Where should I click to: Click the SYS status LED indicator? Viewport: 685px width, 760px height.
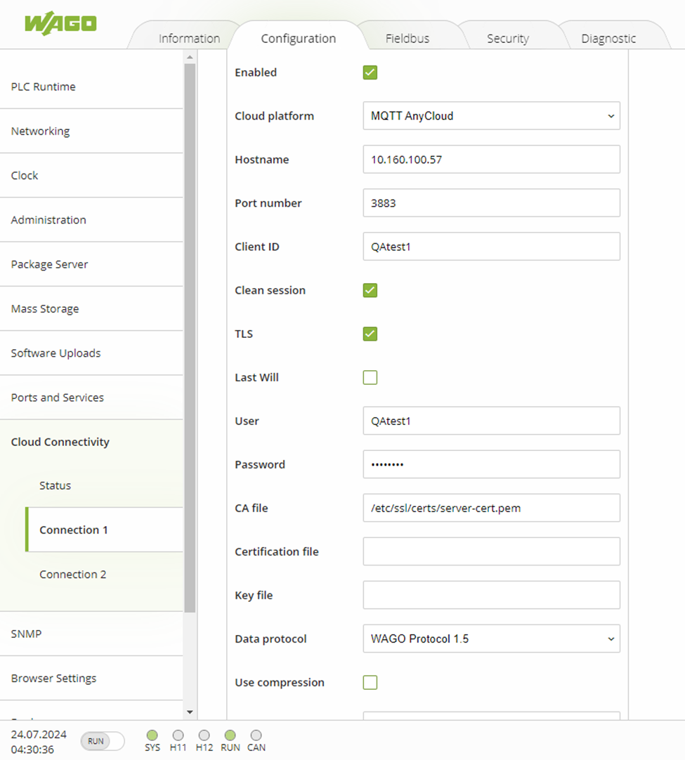point(152,735)
